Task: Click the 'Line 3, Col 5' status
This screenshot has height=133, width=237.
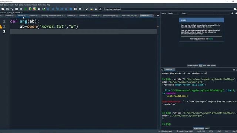Action: (x=201, y=131)
